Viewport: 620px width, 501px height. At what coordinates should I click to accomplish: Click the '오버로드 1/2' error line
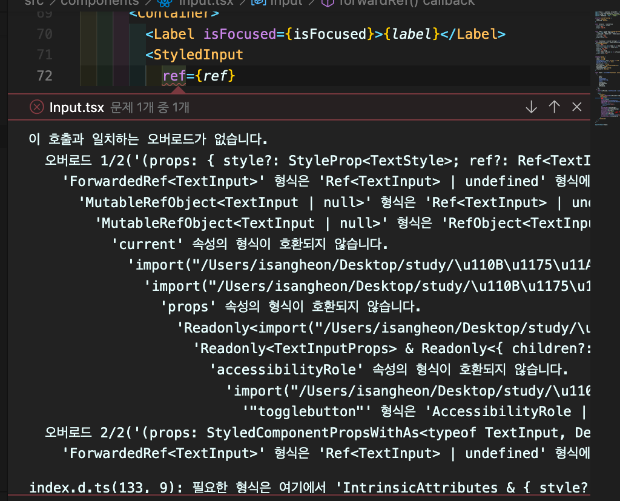317,161
